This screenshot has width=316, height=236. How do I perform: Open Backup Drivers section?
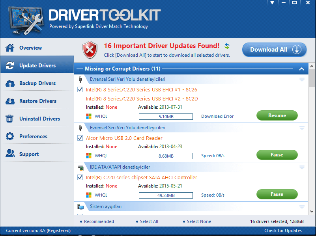tap(37, 83)
